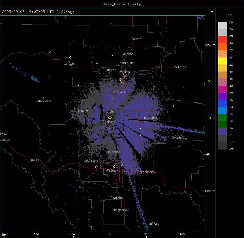Click the purple 10 dBZ legend swatch
This screenshot has width=244, height=238.
tap(222, 132)
